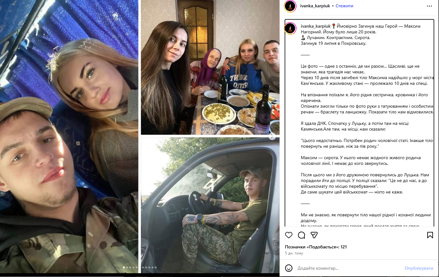The height and width of the screenshot is (277, 439).
Task: Open comments via the speech bubble icon
Action: click(x=301, y=235)
